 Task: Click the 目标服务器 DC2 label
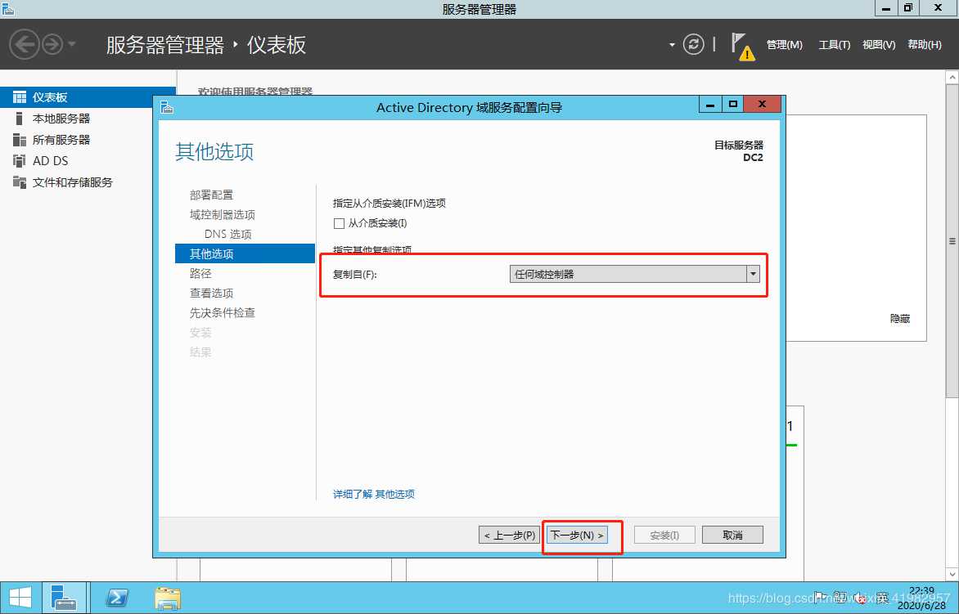739,151
